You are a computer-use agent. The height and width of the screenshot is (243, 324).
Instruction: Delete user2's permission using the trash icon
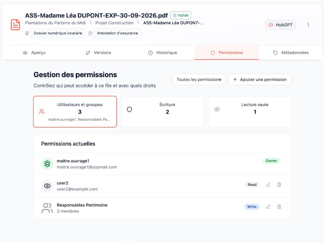279,185
